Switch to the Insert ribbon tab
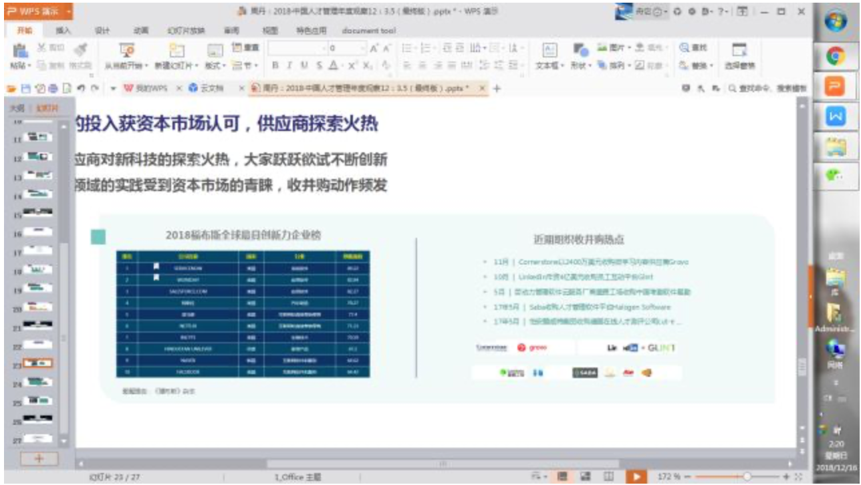The height and width of the screenshot is (485, 861). pyautogui.click(x=63, y=31)
